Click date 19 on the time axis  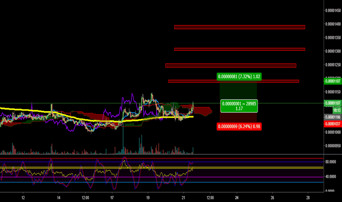point(148,198)
